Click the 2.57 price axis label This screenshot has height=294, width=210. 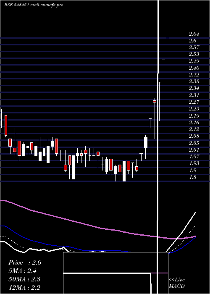[x=194, y=47]
